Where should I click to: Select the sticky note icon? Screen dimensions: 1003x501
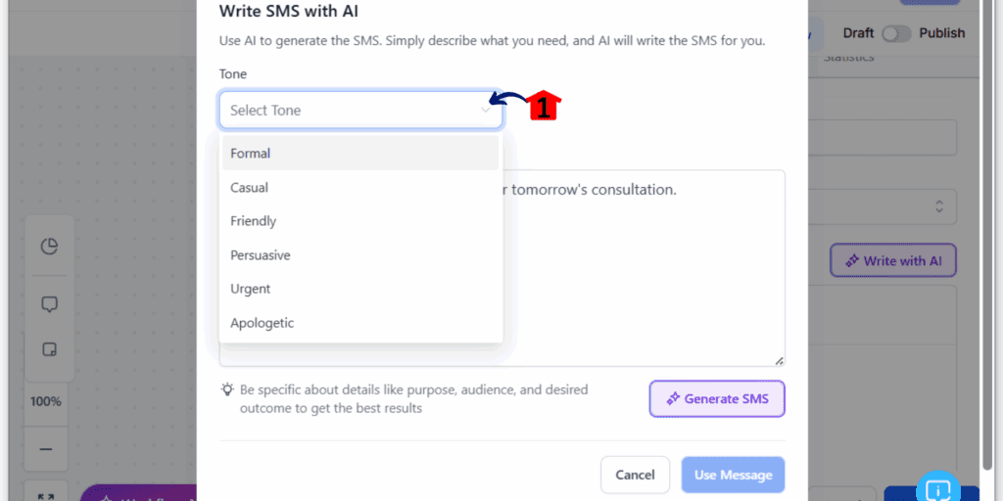point(49,349)
